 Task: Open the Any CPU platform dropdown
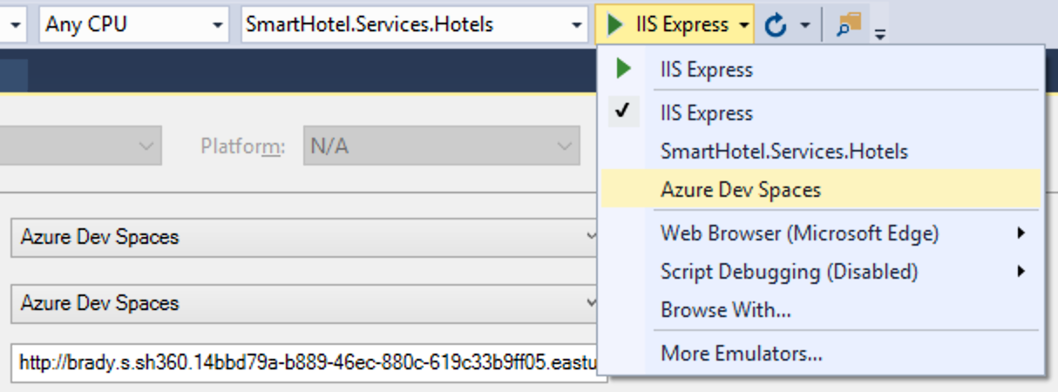click(x=133, y=24)
